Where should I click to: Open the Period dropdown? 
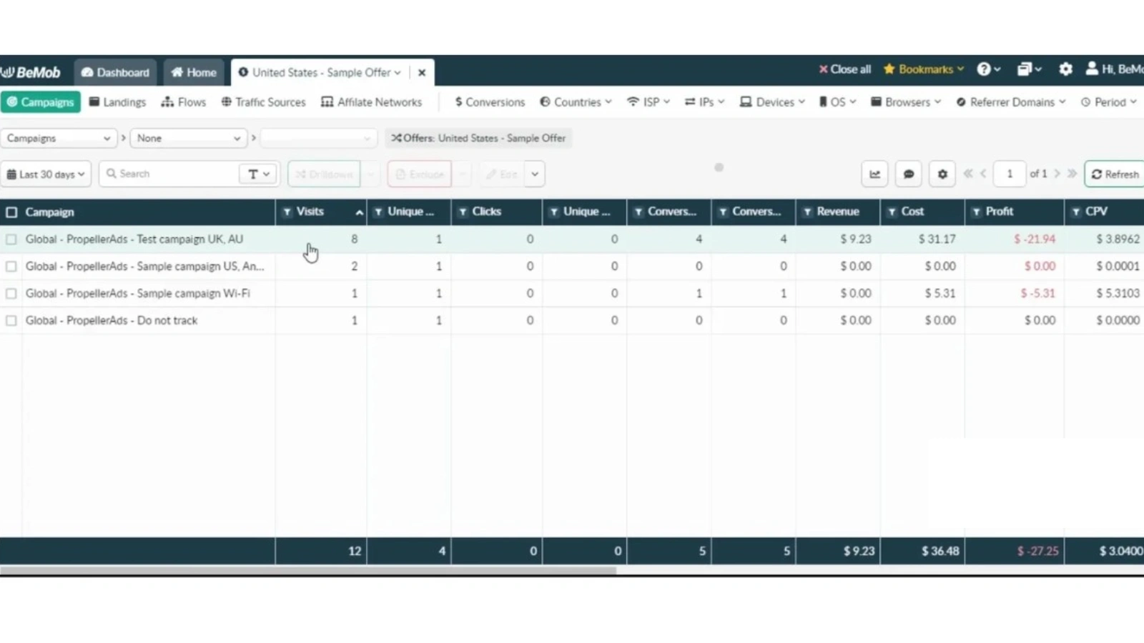coord(1108,101)
